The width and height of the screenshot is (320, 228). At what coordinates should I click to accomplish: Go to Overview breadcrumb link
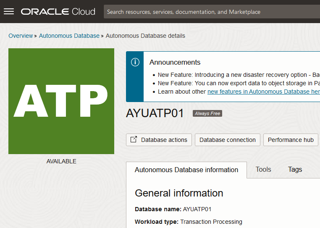coord(21,36)
